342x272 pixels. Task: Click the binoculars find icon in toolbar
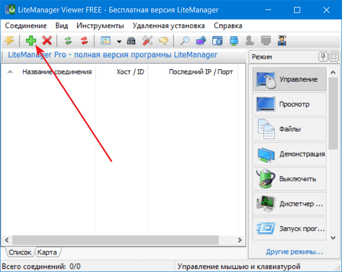point(132,41)
